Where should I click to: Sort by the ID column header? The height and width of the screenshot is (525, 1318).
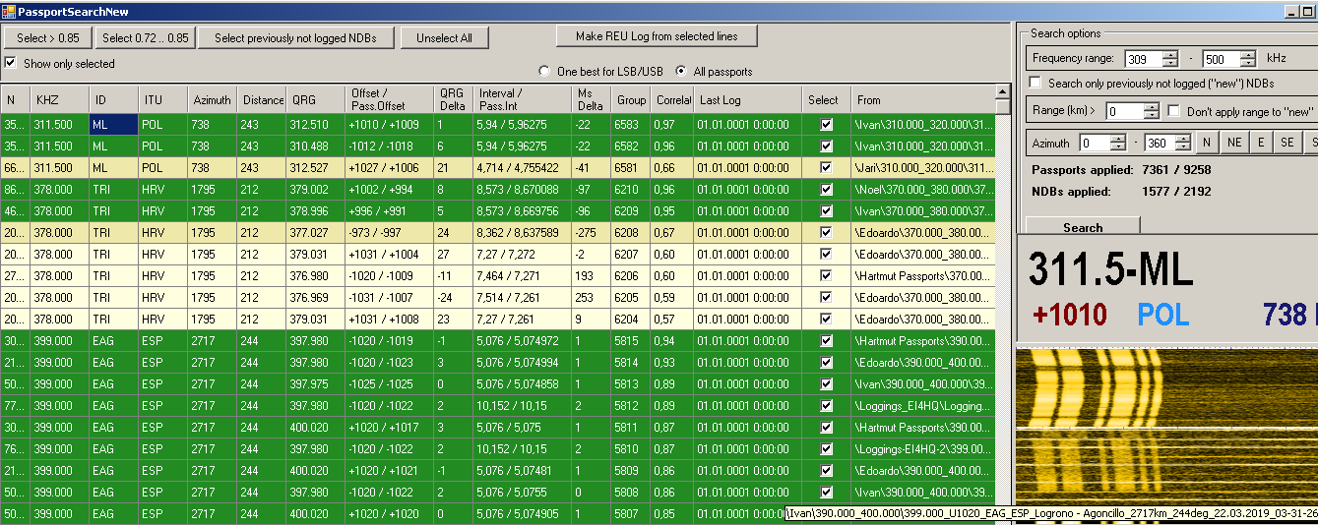coord(114,99)
